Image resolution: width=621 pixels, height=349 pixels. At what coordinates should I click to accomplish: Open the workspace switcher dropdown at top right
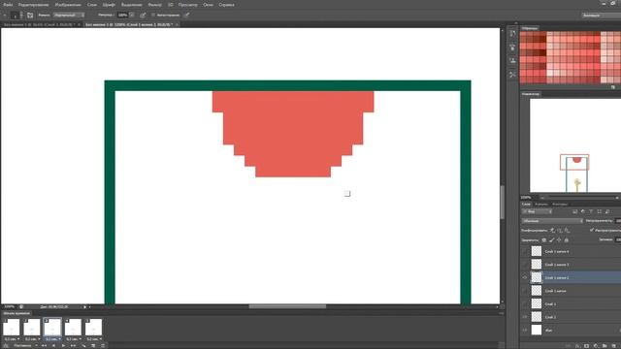tap(602, 16)
